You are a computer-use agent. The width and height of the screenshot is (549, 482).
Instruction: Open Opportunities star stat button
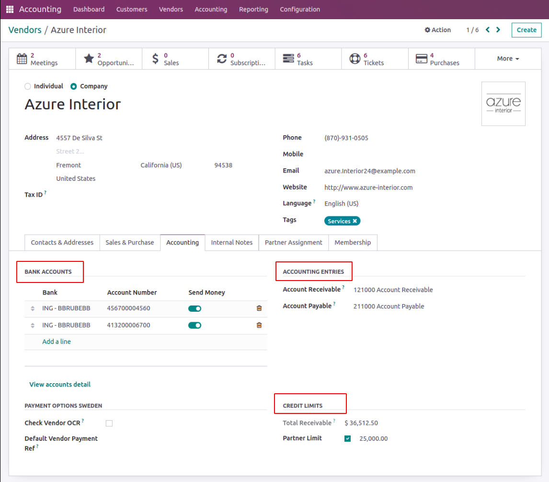coord(109,59)
